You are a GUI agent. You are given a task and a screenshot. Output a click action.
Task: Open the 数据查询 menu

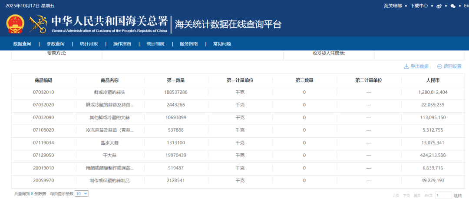22,44
